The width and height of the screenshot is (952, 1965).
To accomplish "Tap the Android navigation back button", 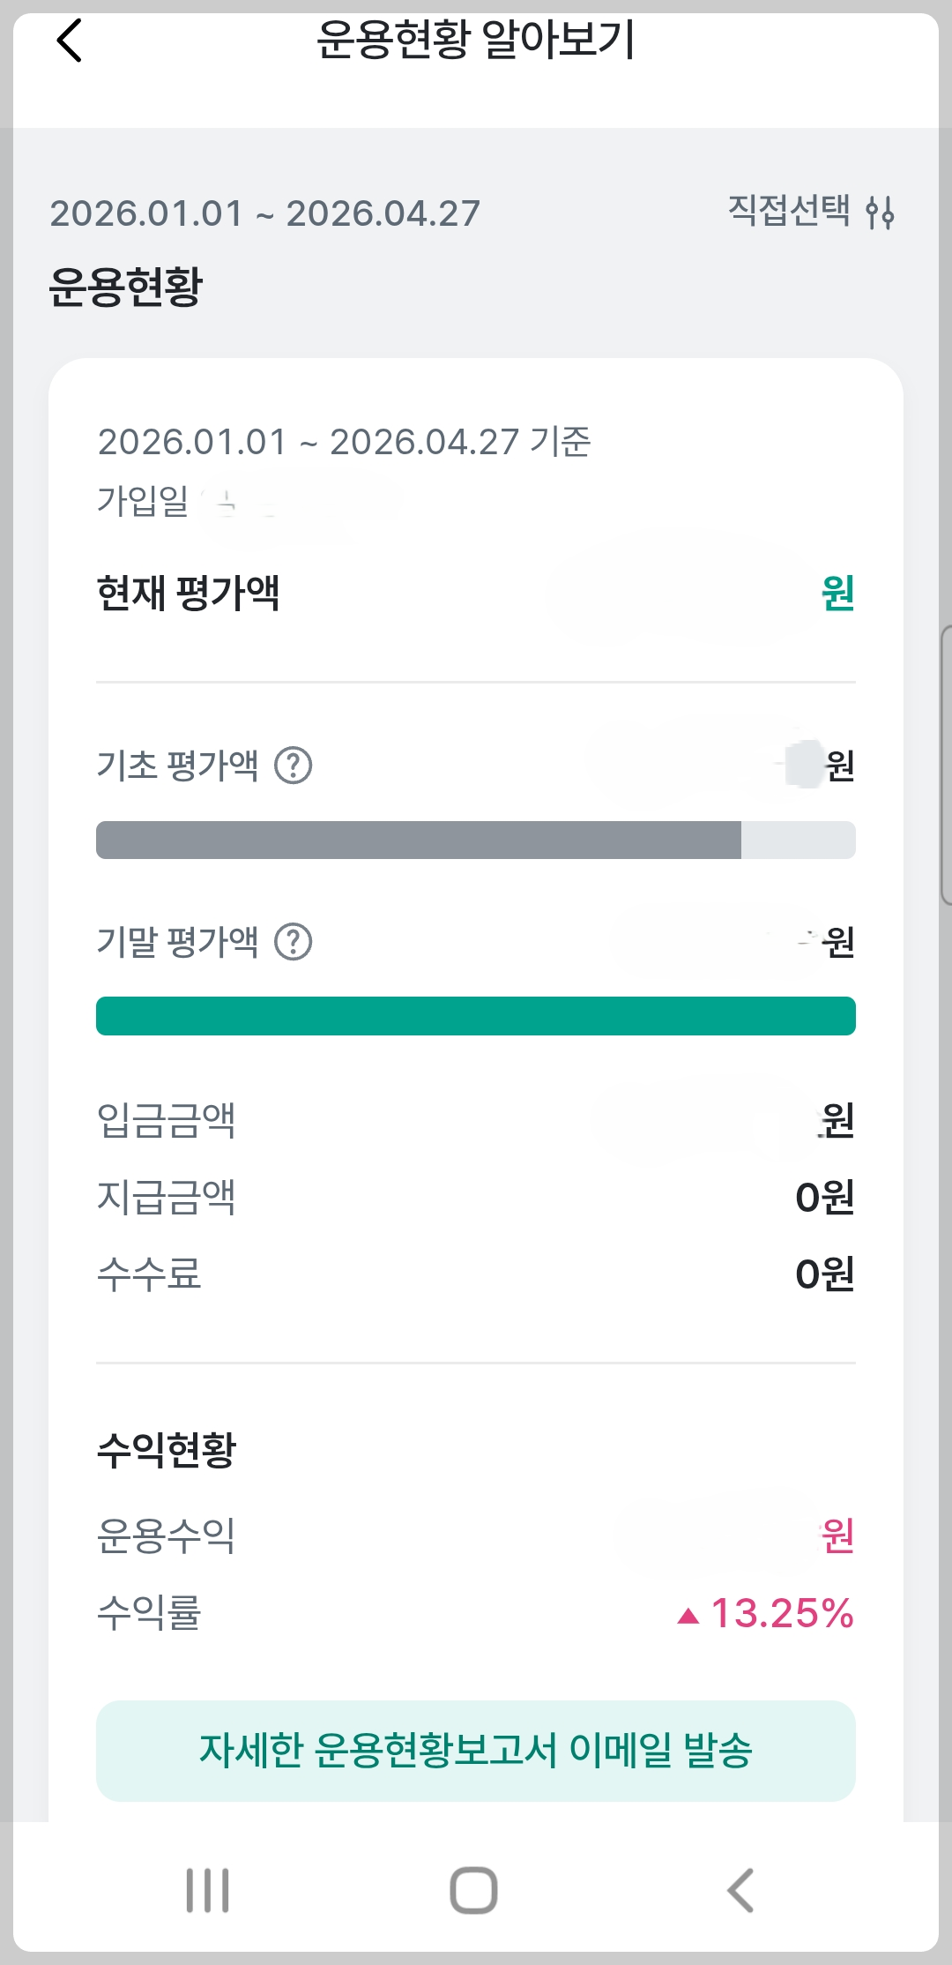I will pos(740,1890).
